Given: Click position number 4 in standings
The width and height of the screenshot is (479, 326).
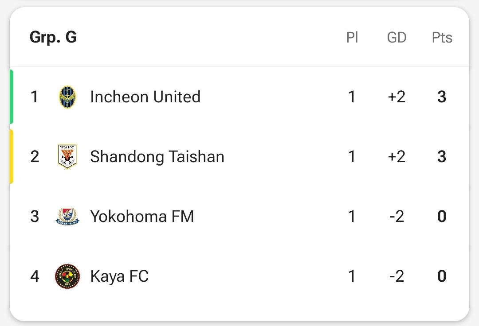Looking at the screenshot, I should pyautogui.click(x=35, y=276).
